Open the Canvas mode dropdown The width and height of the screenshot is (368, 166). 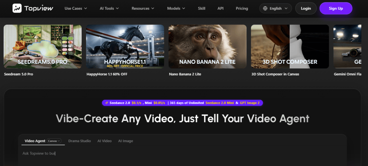[54, 141]
